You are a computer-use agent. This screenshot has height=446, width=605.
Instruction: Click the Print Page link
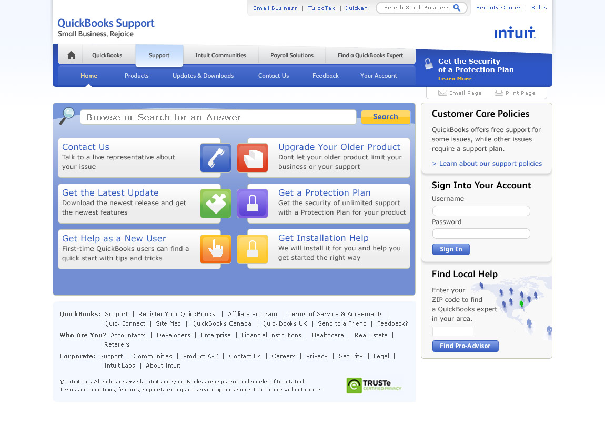tap(520, 93)
